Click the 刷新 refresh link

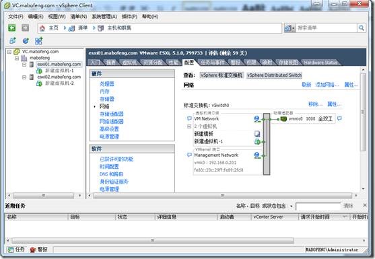(x=306, y=85)
